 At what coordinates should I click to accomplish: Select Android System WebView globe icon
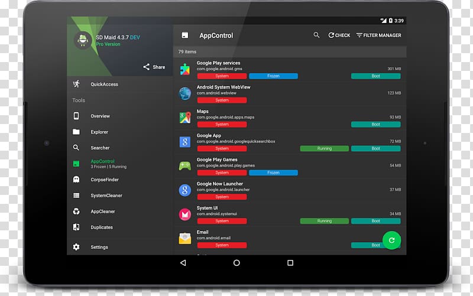[185, 93]
